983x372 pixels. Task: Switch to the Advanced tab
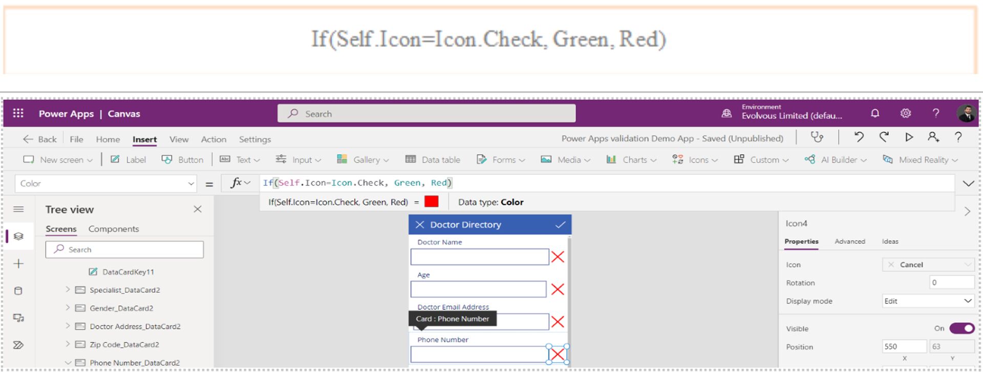point(849,242)
